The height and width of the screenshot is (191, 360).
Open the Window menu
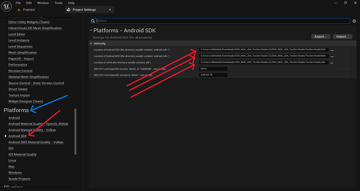43,3
